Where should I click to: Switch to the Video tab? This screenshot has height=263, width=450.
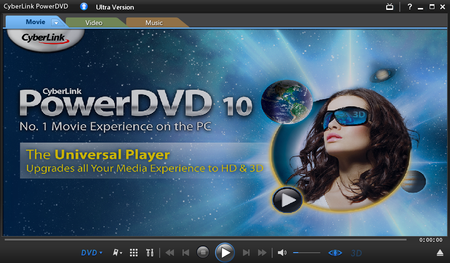[x=94, y=23]
